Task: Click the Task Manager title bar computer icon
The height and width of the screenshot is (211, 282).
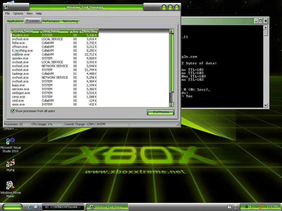Action: [x=7, y=7]
